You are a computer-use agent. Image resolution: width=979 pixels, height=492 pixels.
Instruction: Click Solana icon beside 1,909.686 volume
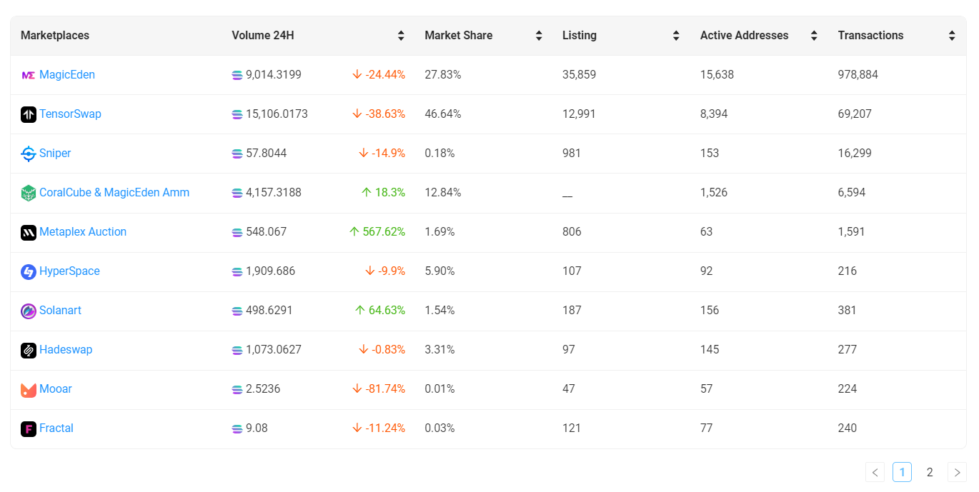coord(237,271)
